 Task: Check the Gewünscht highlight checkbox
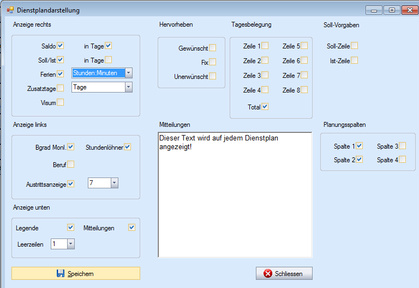coord(213,48)
